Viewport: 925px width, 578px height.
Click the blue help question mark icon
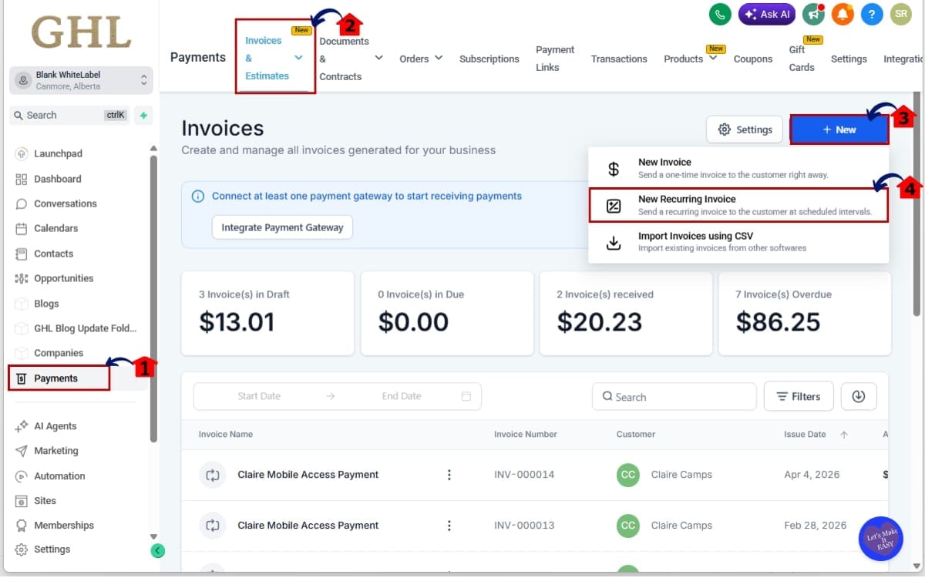[x=871, y=14]
